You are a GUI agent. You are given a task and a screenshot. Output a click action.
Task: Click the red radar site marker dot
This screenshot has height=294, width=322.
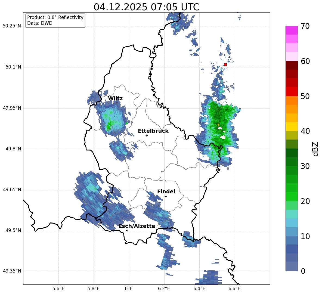coord(225,64)
